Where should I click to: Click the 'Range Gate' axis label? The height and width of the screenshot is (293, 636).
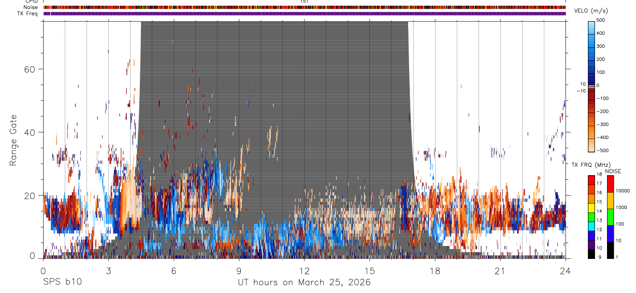[x=14, y=140]
